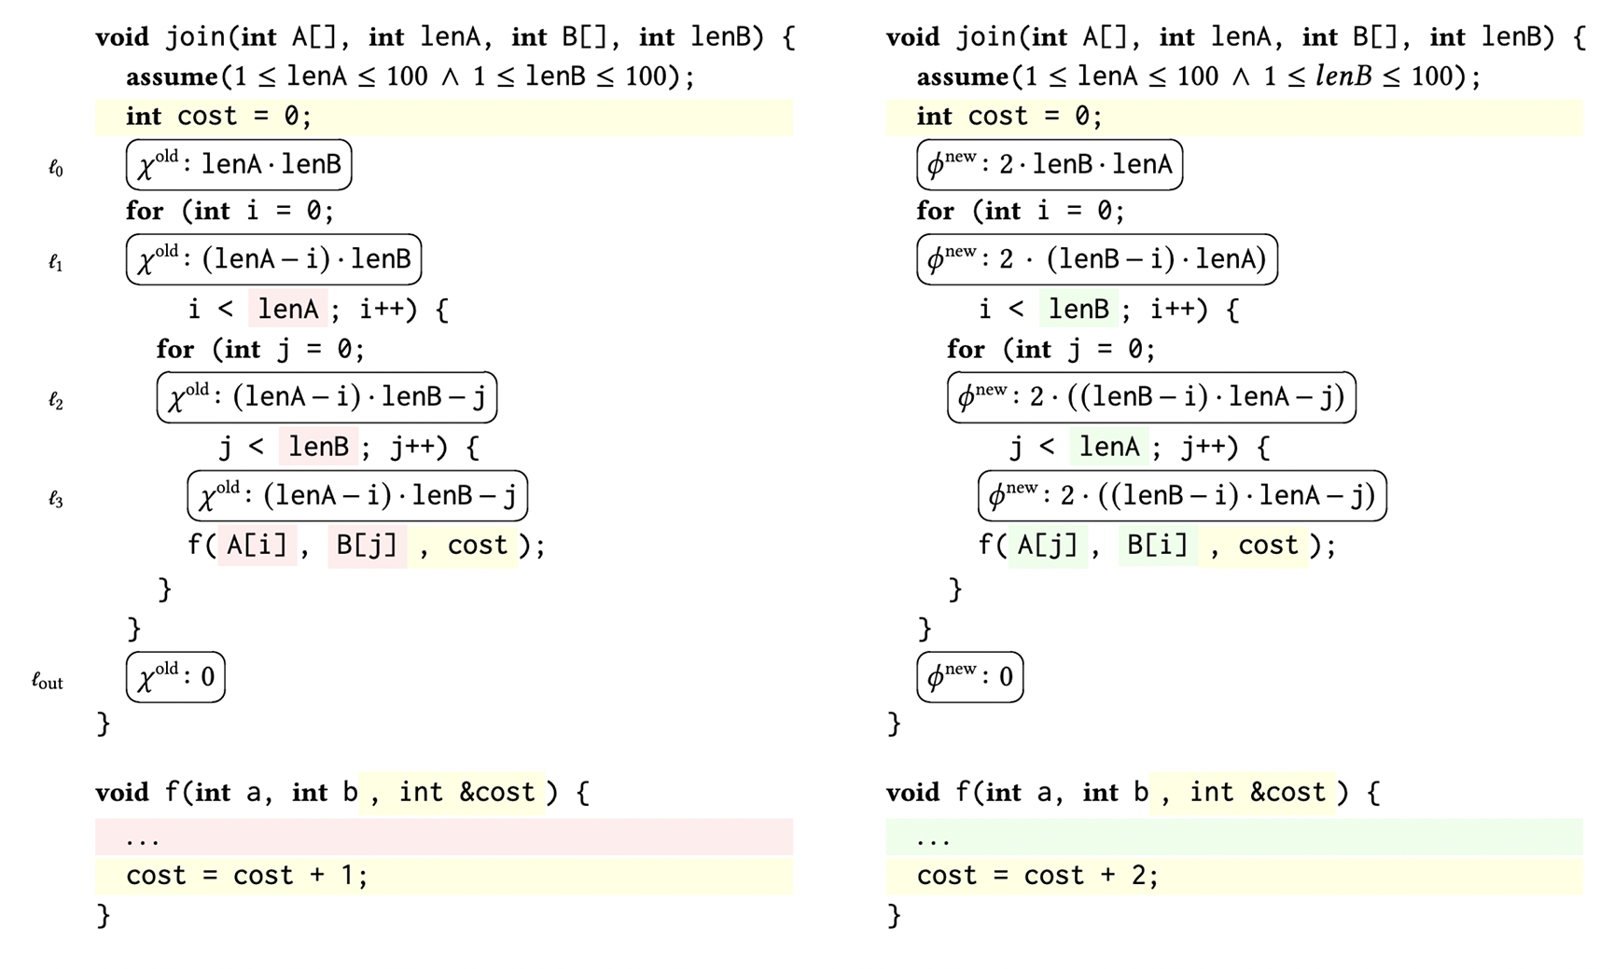Click the line 'cost = cost + 2;'

coord(1037,876)
